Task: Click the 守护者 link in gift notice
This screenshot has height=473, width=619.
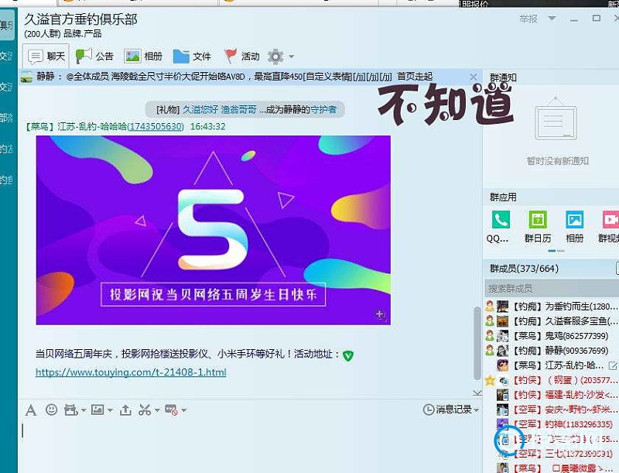Action: tap(323, 109)
